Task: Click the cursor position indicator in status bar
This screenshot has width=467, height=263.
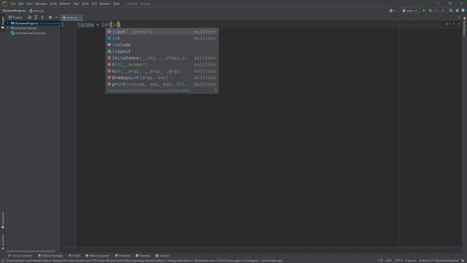Action: 380,260
